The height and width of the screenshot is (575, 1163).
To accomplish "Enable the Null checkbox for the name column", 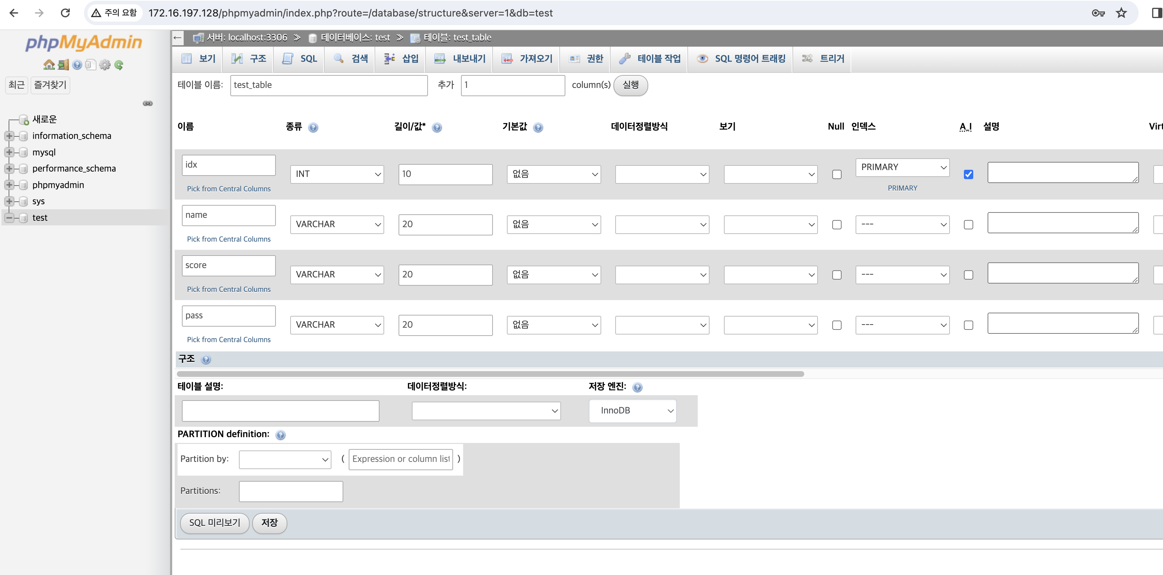I will pyautogui.click(x=837, y=224).
